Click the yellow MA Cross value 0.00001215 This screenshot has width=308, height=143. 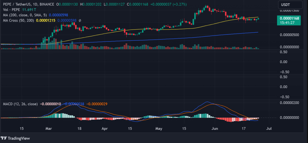tap(46, 20)
